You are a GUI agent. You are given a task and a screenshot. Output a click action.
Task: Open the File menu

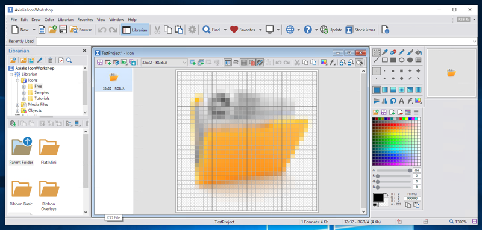(x=14, y=20)
